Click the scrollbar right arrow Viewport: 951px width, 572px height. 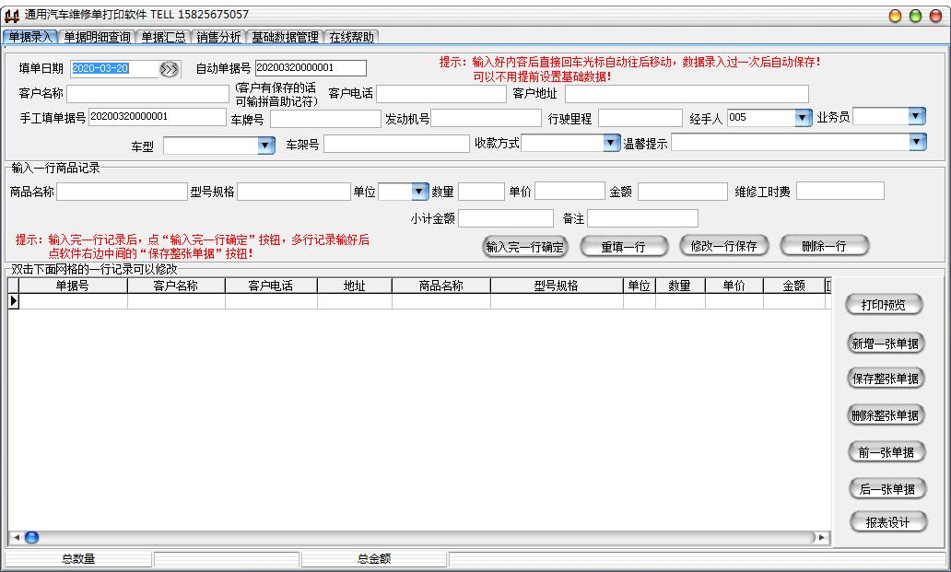click(x=822, y=538)
